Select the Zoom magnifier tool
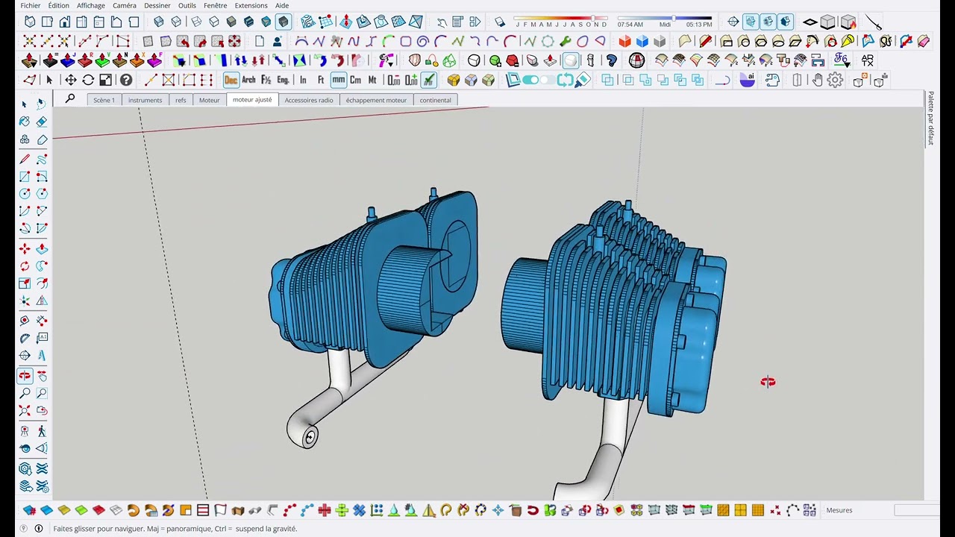The height and width of the screenshot is (537, 955). (x=25, y=393)
